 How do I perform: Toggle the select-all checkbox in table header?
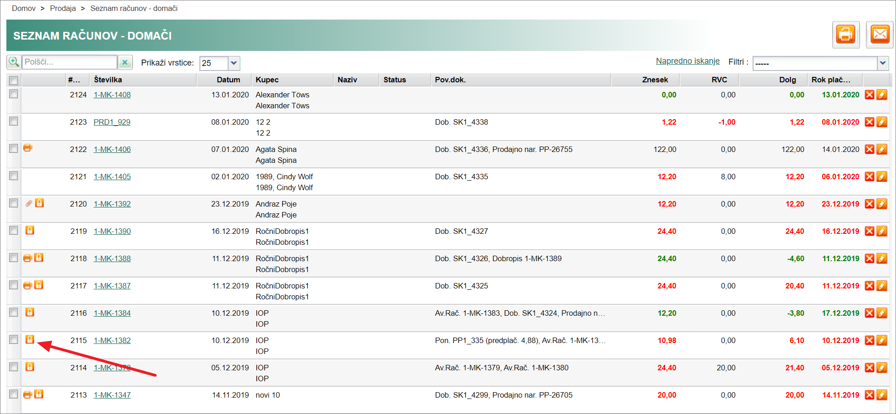(x=14, y=81)
